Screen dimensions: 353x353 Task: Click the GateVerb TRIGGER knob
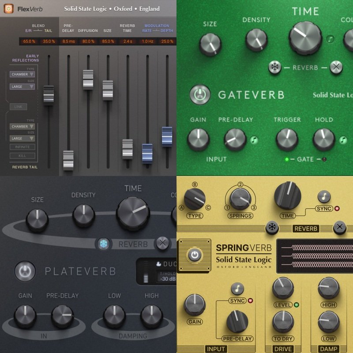[x=287, y=139]
